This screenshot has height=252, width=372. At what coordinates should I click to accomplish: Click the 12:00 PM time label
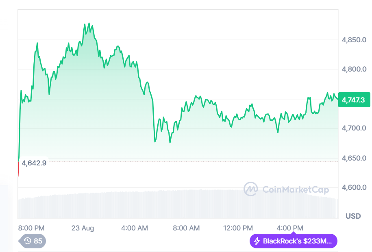point(238,228)
